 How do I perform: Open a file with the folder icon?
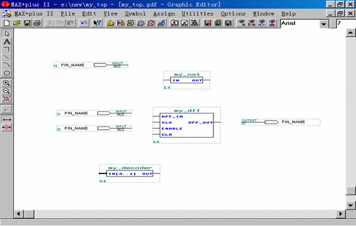coord(17,23)
